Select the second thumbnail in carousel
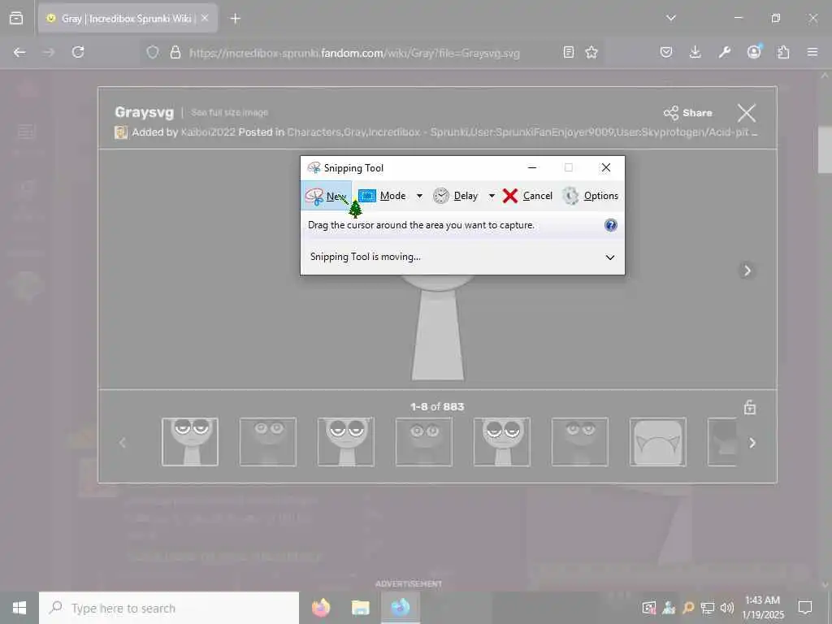The height and width of the screenshot is (624, 832). (268, 441)
